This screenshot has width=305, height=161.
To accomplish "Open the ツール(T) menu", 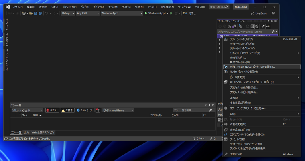I will pyautogui.click(x=152, y=7).
